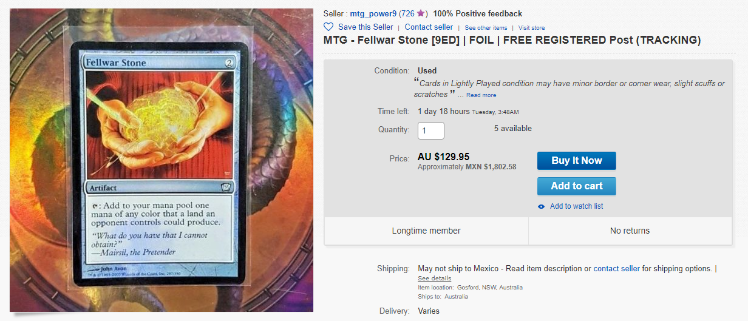Viewport: 748px width, 321px height.
Task: Click the Add to cart button
Action: click(577, 186)
